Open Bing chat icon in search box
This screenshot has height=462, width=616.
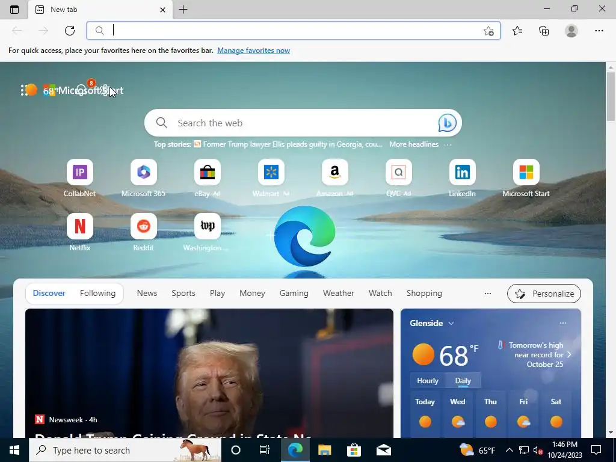[x=447, y=123]
